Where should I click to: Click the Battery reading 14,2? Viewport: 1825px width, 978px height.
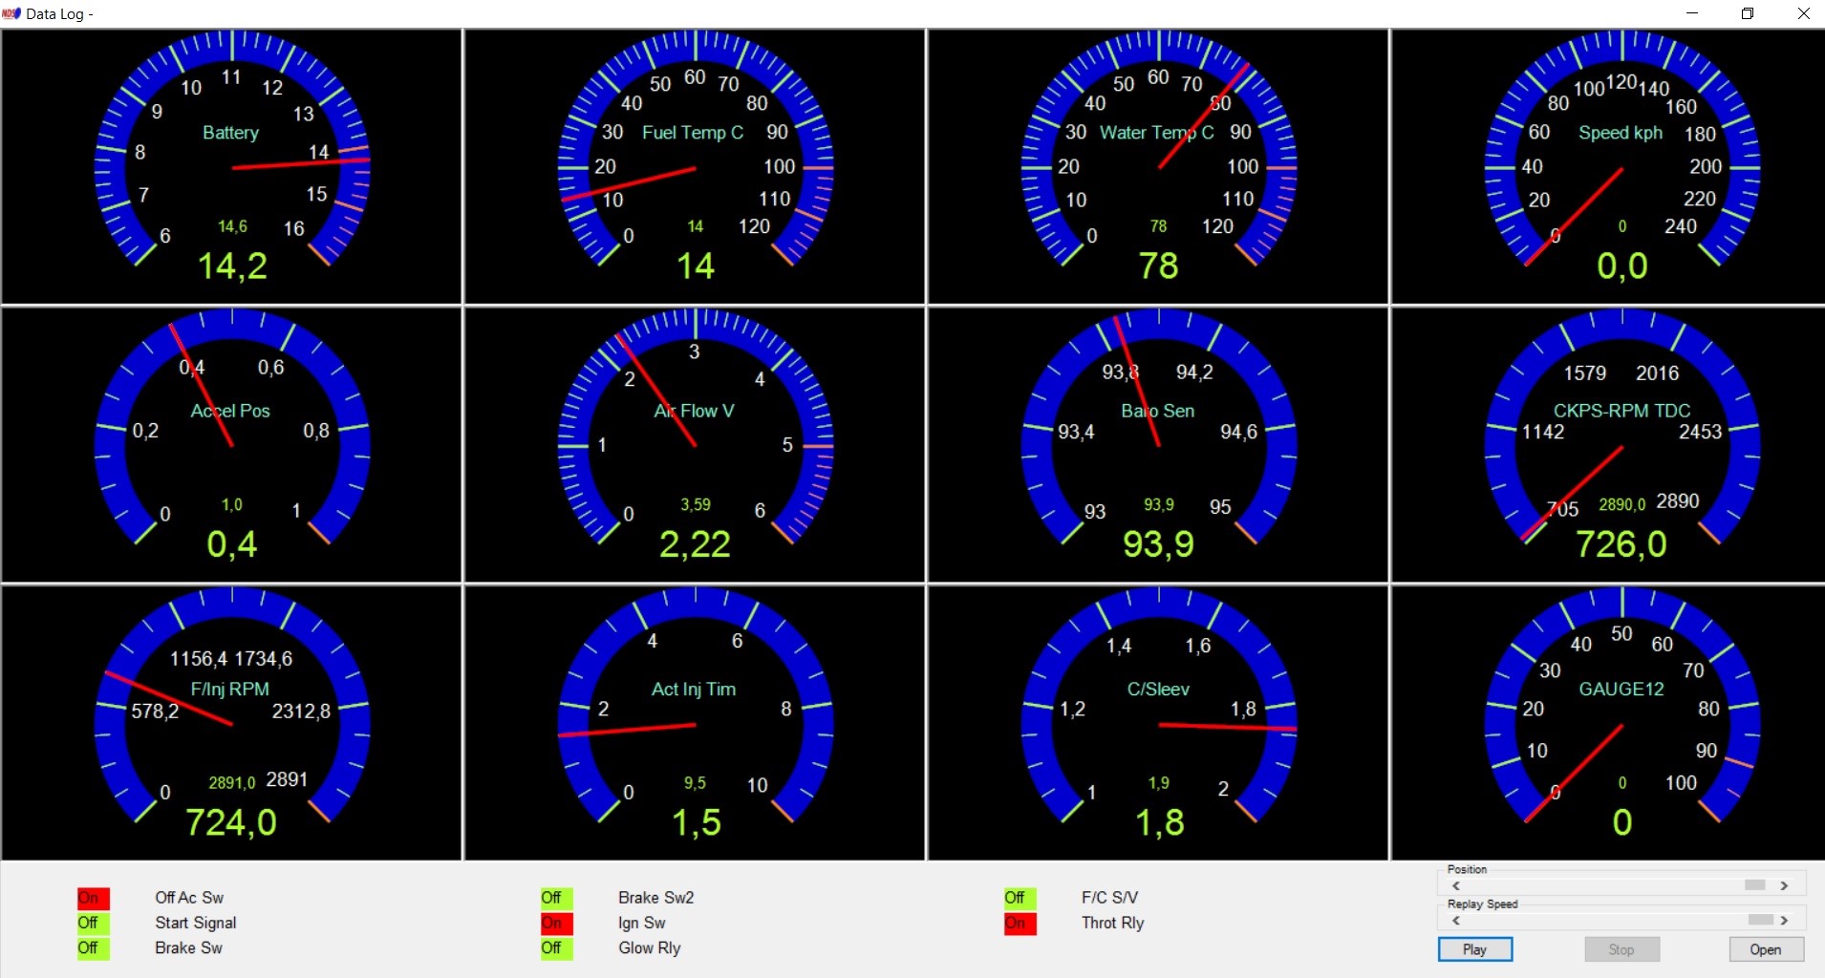coord(232,266)
